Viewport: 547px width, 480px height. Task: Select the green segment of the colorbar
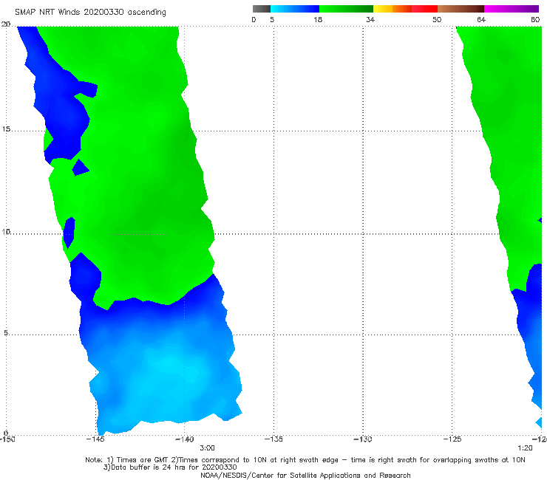[346, 9]
